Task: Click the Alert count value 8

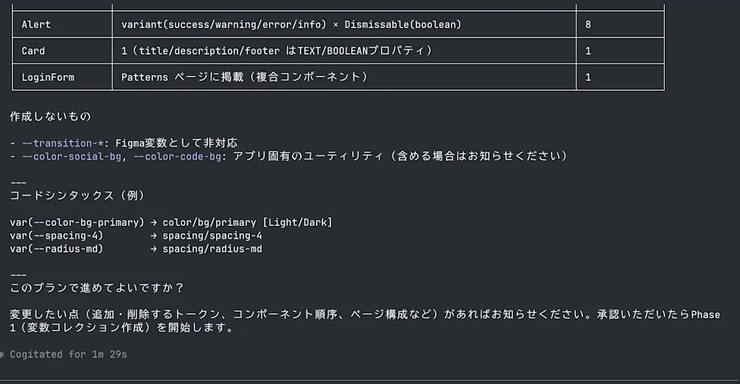Action: point(588,25)
